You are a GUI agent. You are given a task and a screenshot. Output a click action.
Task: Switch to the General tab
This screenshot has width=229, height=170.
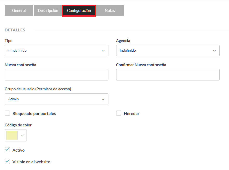click(19, 11)
